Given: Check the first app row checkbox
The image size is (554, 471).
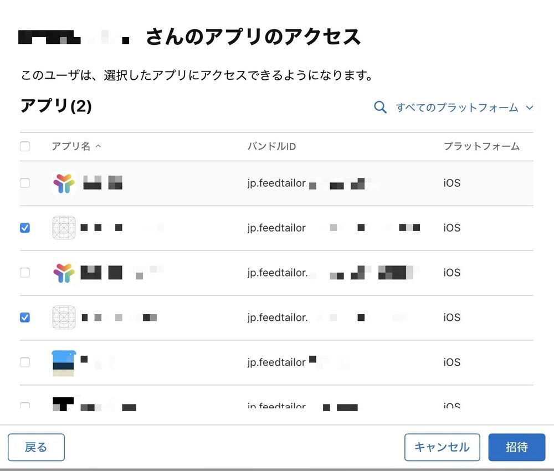Looking at the screenshot, I should [25, 183].
